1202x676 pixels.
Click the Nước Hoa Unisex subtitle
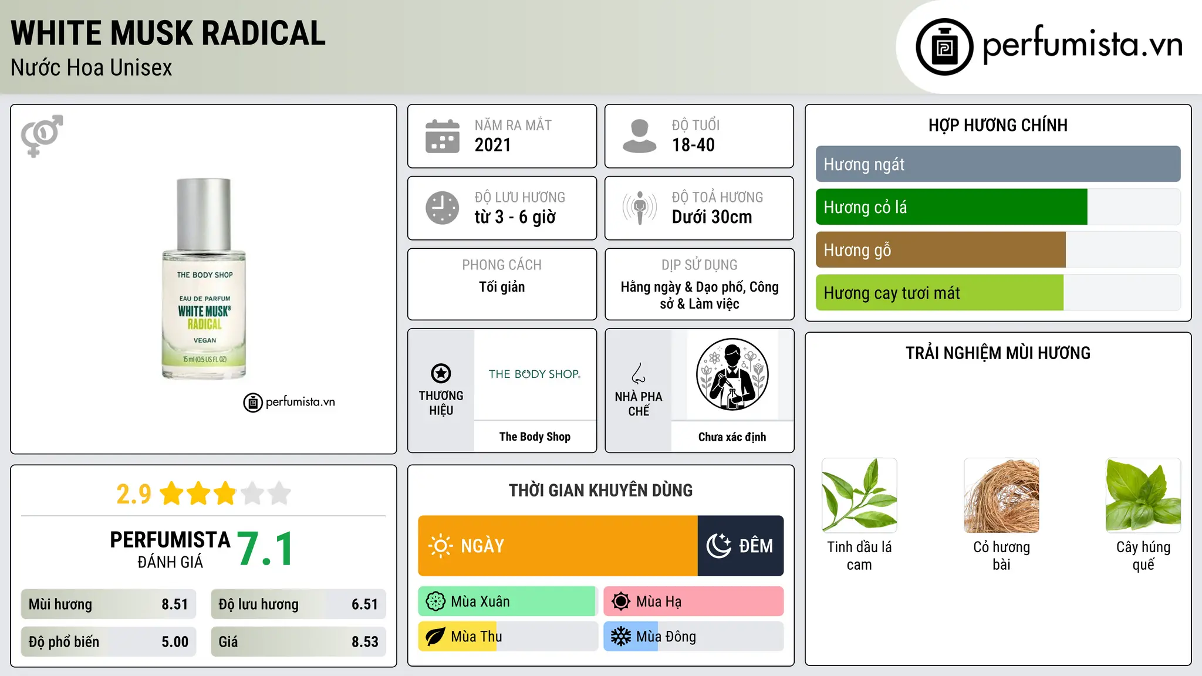92,68
